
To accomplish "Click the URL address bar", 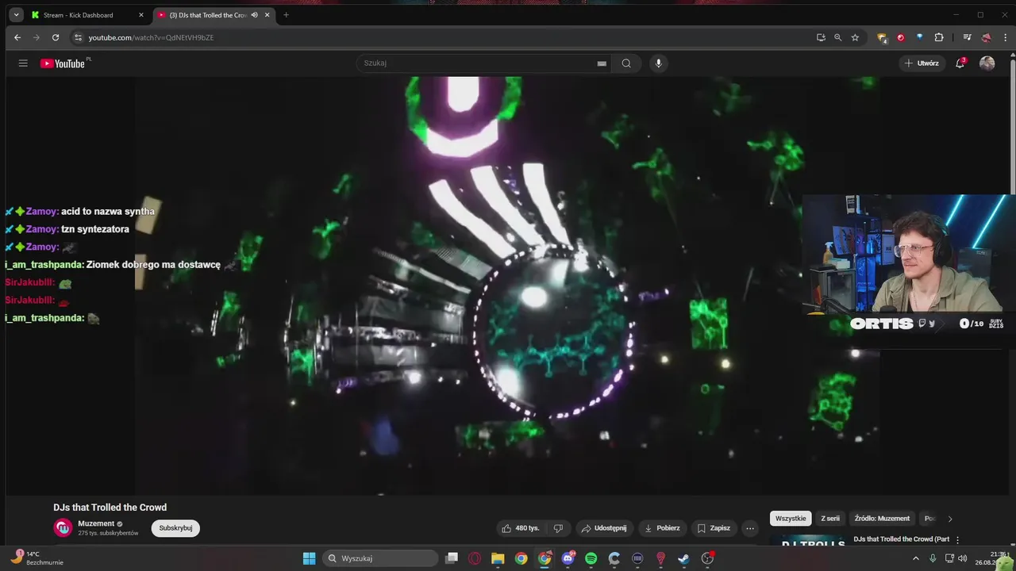I will coord(444,37).
